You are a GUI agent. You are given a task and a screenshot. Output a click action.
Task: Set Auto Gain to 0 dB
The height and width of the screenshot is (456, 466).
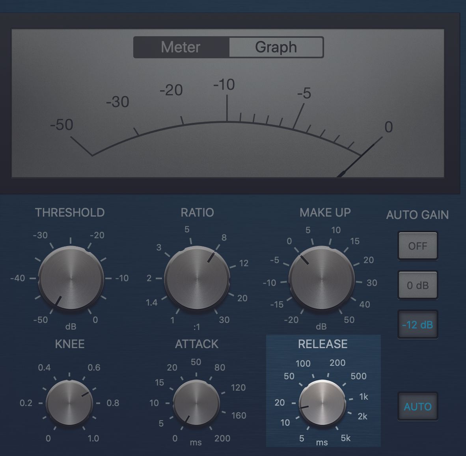click(418, 285)
